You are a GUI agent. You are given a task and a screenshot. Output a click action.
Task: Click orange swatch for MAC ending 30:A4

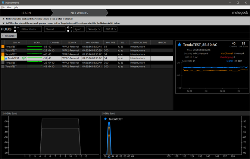(3, 47)
